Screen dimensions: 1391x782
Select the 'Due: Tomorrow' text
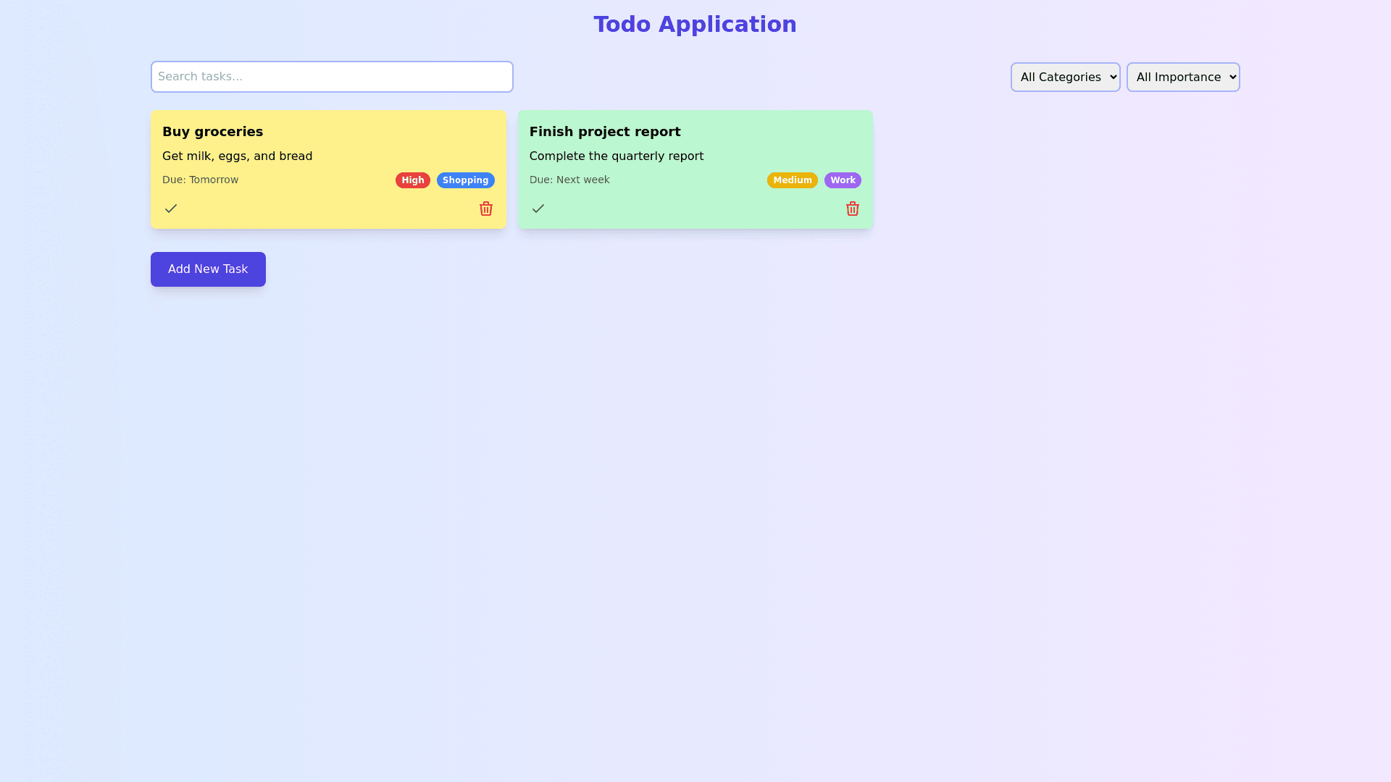coord(200,180)
